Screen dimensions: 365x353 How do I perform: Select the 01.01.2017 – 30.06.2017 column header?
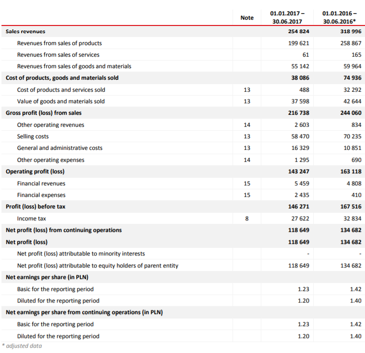pos(287,17)
